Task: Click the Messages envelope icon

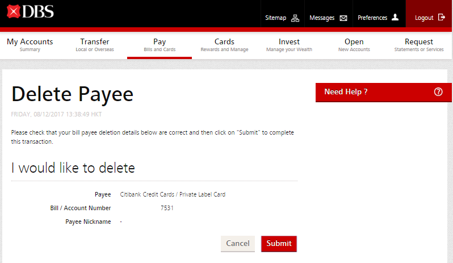Action: (x=343, y=18)
